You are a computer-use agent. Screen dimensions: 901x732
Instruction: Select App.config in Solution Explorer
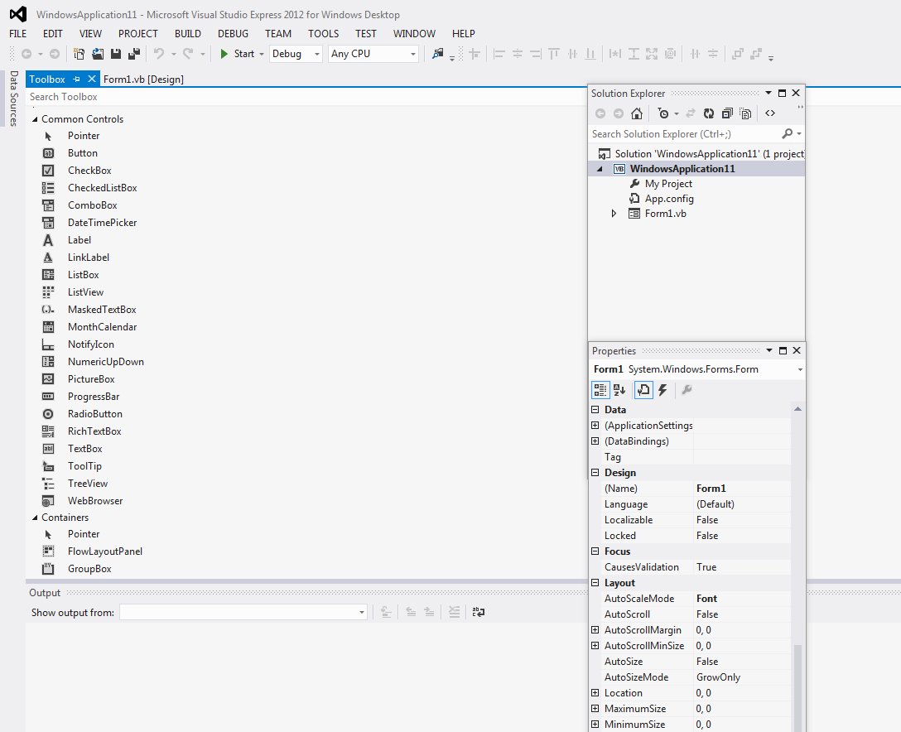coord(669,199)
